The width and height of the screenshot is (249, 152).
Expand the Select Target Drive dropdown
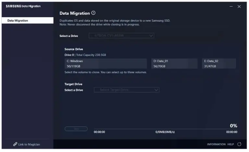coord(127,90)
